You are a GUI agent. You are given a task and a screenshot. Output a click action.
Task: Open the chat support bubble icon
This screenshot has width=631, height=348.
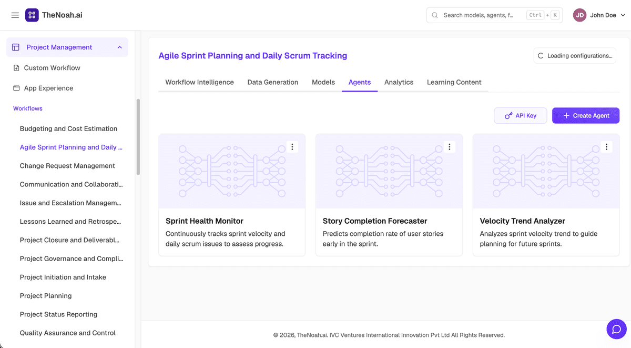point(616,329)
